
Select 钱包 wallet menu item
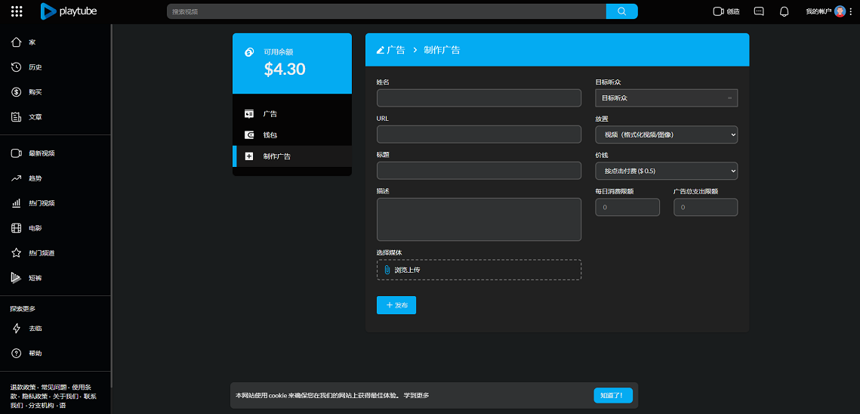coord(270,135)
